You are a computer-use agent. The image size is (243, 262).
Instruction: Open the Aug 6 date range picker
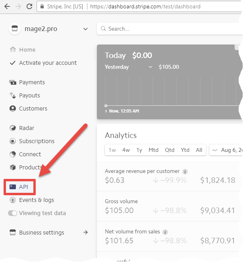[226, 150]
